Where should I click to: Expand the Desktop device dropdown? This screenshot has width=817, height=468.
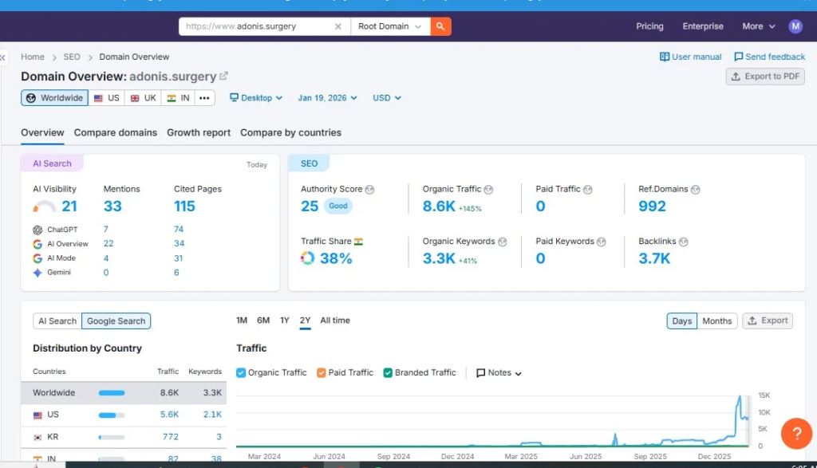tap(256, 98)
